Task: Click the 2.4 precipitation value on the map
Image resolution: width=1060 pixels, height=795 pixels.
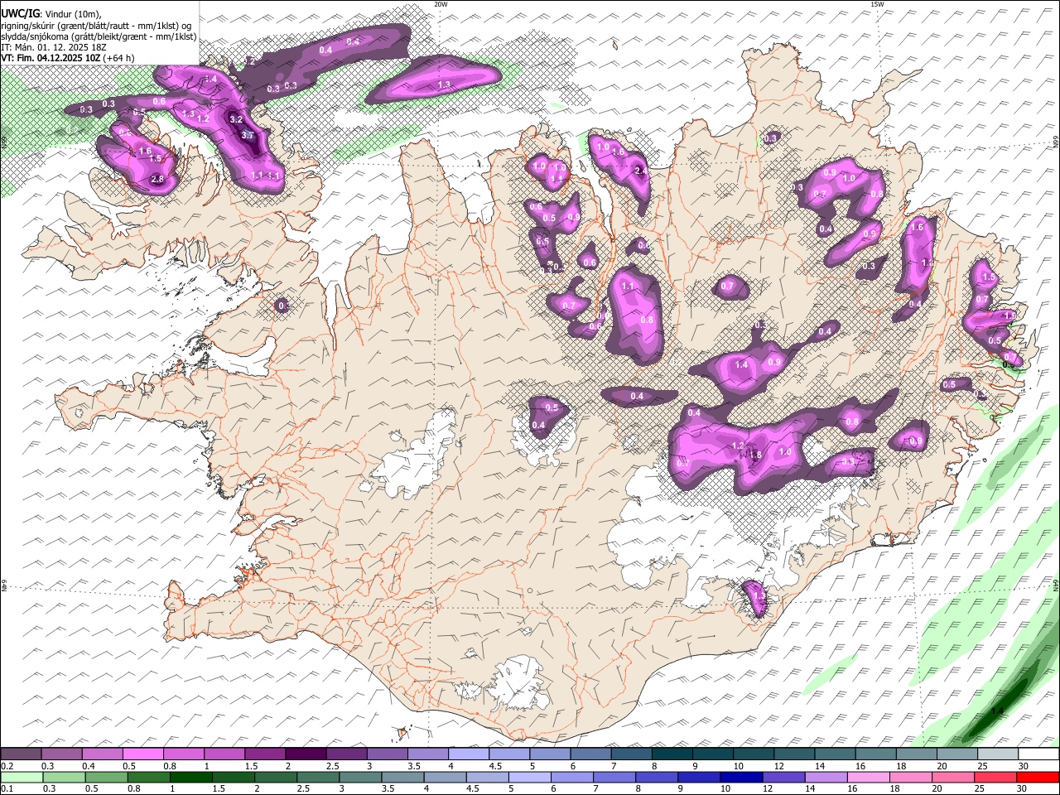Action: click(x=640, y=171)
